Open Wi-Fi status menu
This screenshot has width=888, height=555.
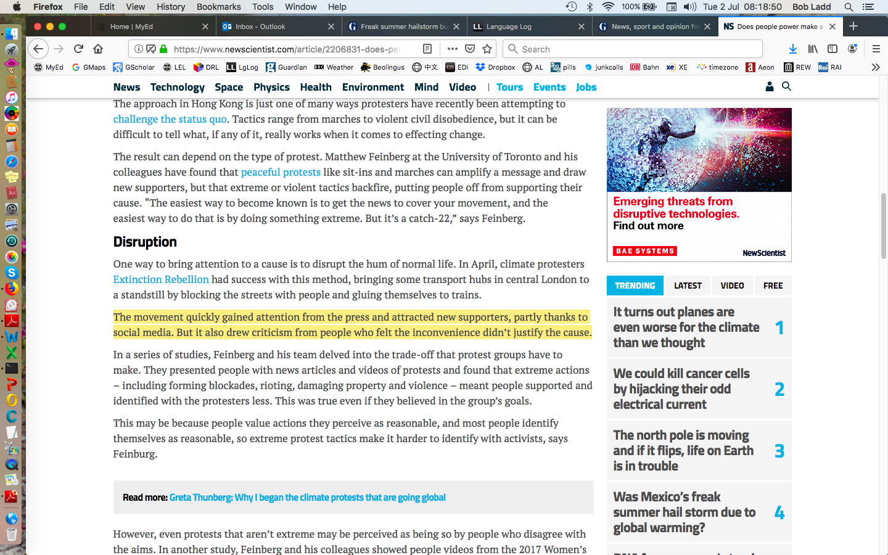point(608,7)
